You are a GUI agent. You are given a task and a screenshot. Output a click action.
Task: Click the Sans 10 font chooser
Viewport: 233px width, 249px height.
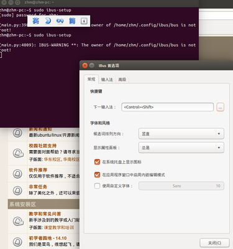[181, 186]
